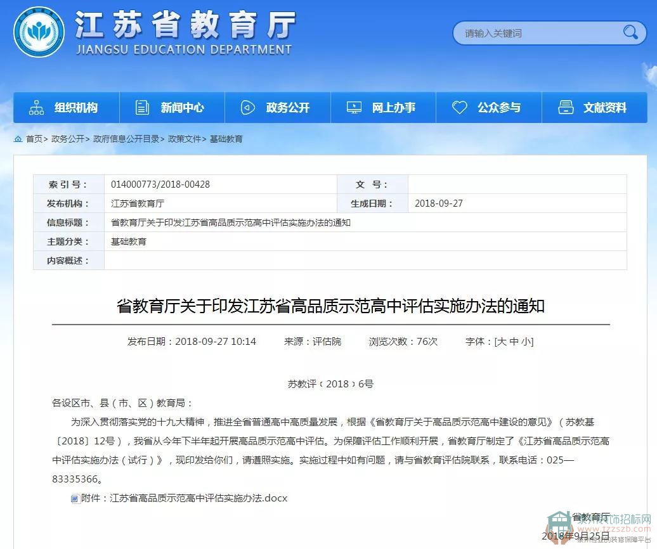The width and height of the screenshot is (657, 549).
Task: Open the 新闻中心 navigation tab
Action: (182, 108)
